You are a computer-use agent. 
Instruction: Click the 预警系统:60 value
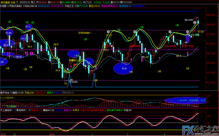click(x=68, y=93)
